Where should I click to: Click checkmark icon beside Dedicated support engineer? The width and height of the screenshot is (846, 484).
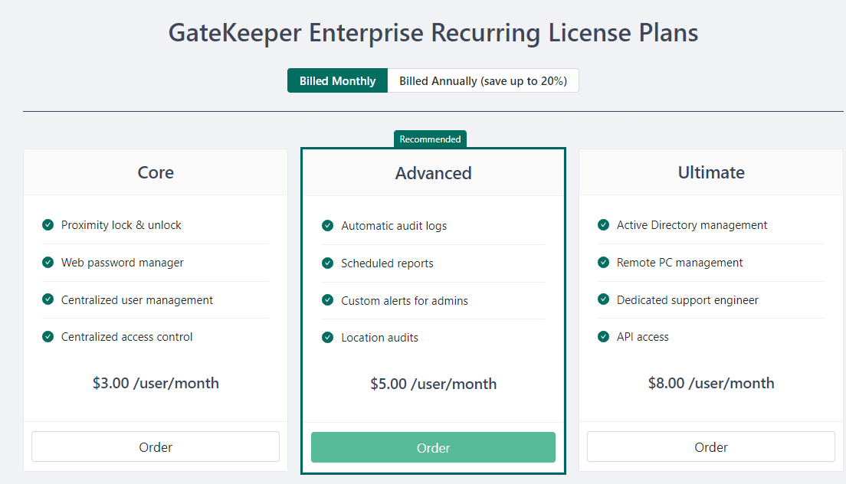(603, 299)
